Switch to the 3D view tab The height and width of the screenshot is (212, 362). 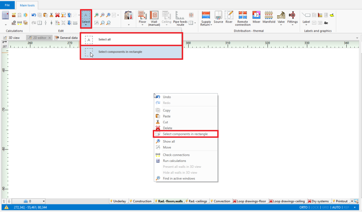click(x=11, y=38)
